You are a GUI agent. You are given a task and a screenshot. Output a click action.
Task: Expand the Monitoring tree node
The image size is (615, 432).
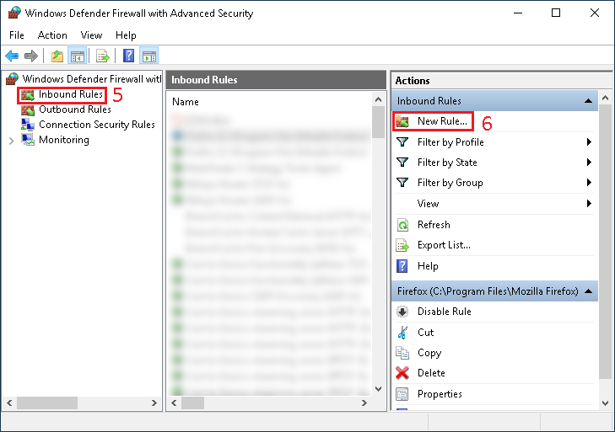click(11, 141)
